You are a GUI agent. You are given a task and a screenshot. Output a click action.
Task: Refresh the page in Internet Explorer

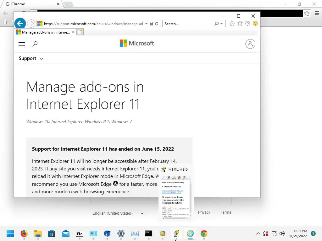pos(157,24)
